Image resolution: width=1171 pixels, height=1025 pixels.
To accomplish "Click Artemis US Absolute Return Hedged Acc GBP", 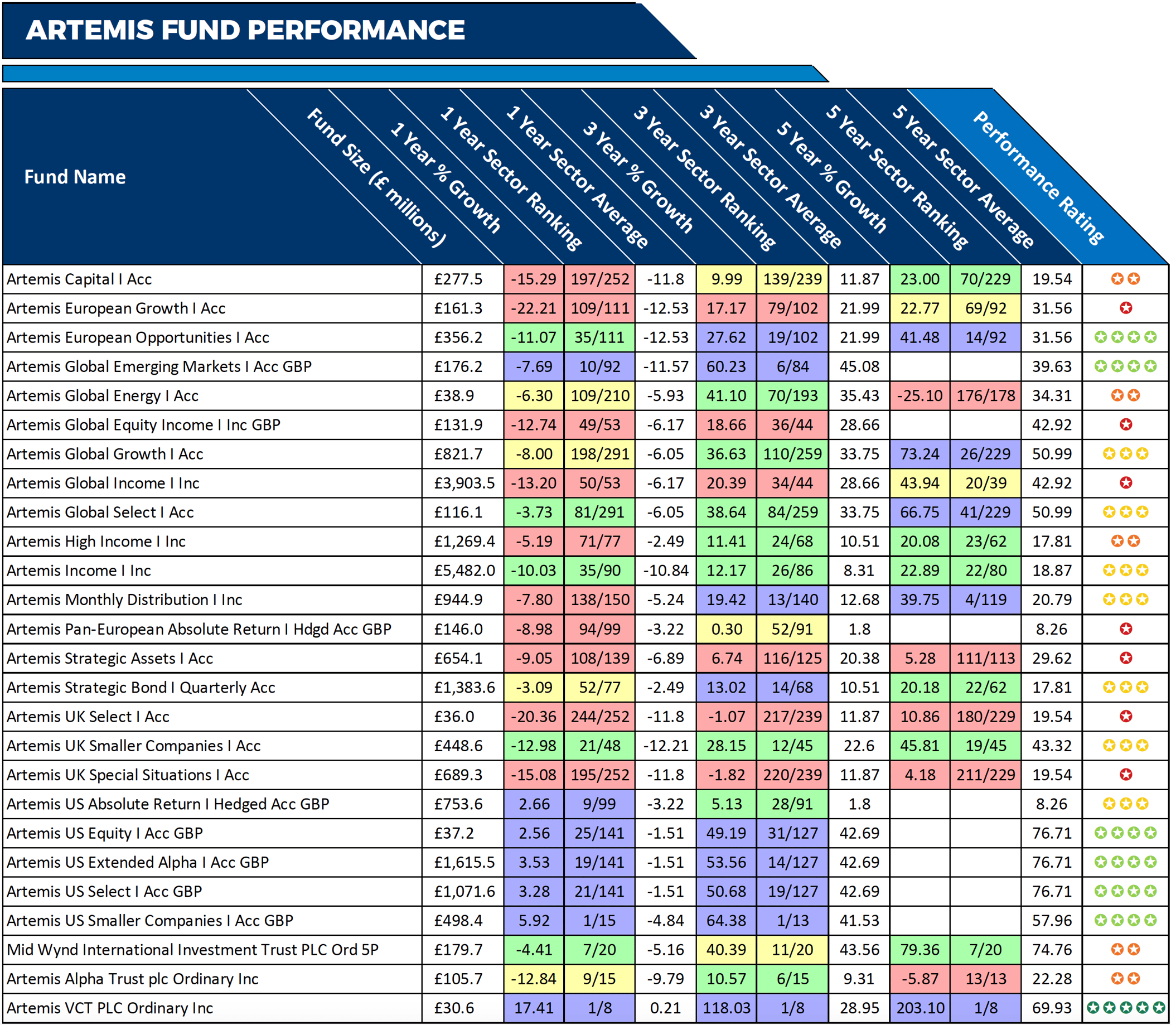I will (x=168, y=804).
